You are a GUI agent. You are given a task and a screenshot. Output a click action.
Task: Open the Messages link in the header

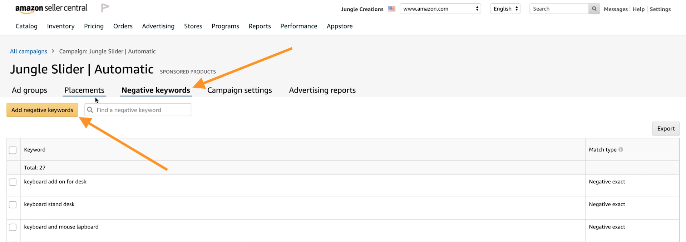[x=615, y=9]
